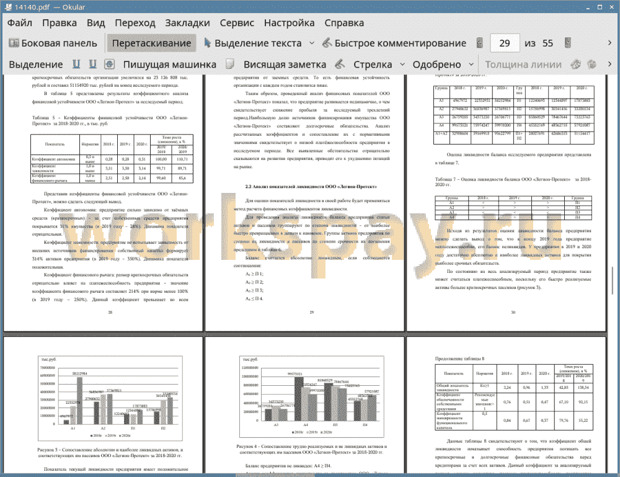Click the Figure 3 bar chart with A1, A2 bars
The width and height of the screenshot is (620, 477).
click(x=110, y=398)
